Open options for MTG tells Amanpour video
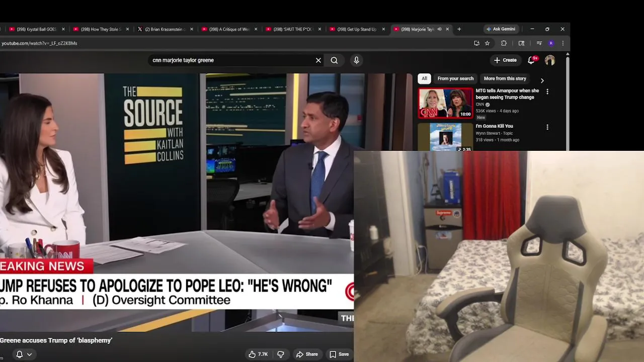 (x=547, y=92)
